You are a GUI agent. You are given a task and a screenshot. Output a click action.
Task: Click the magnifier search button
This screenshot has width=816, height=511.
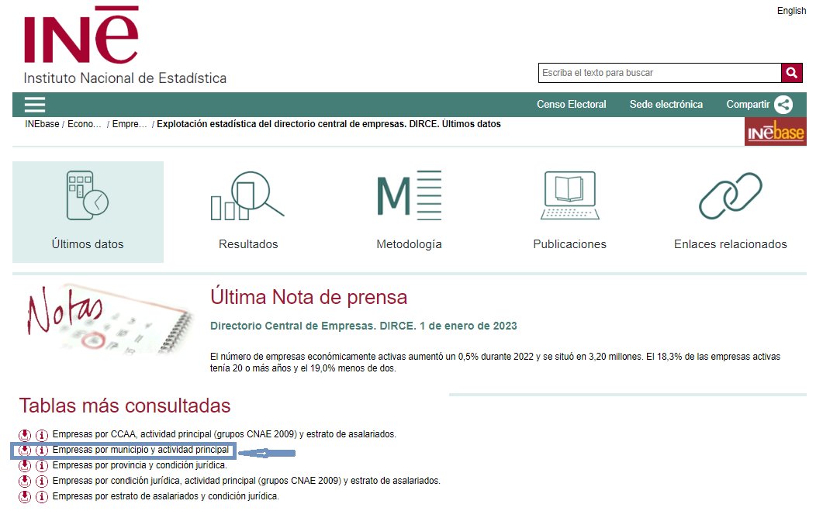[x=791, y=73]
